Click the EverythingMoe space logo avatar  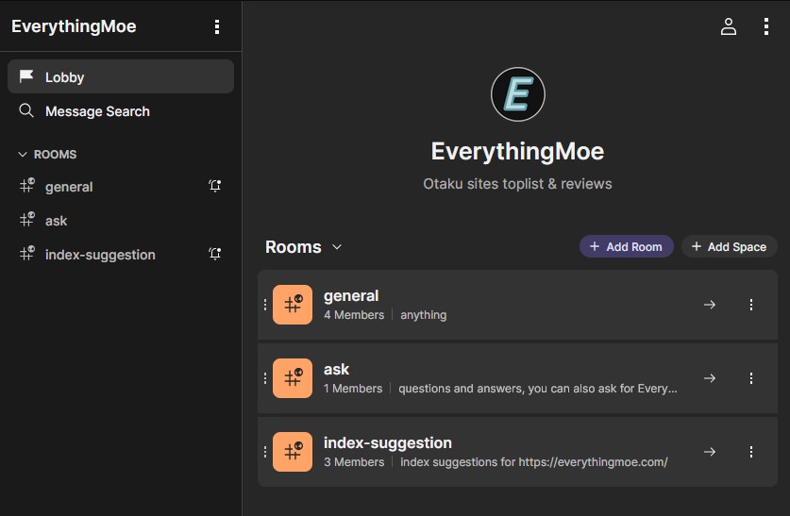[517, 94]
